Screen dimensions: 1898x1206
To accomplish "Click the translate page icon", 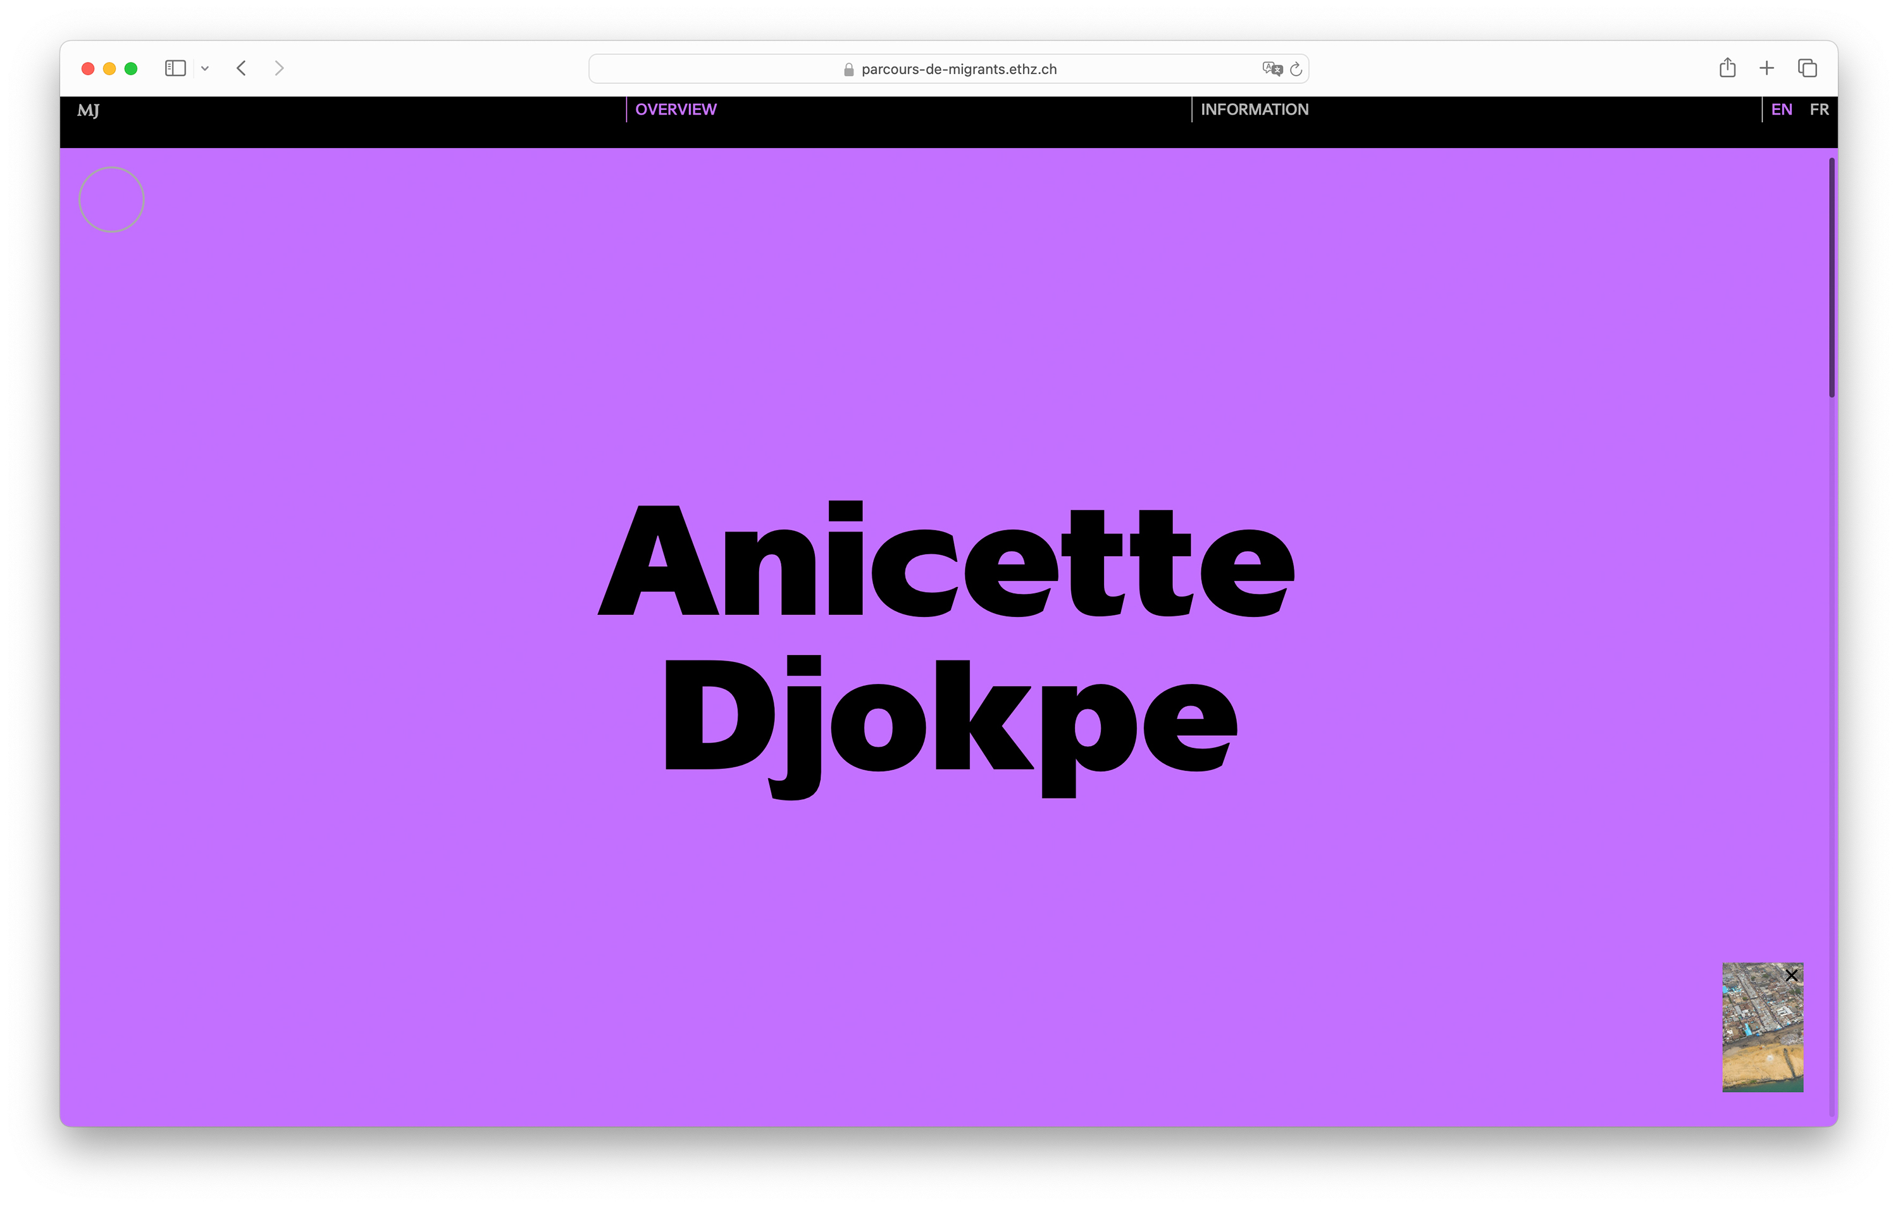I will (1272, 68).
